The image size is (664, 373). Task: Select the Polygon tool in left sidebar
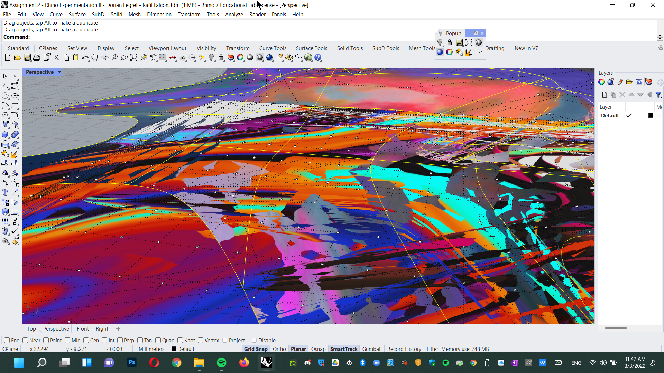click(5, 115)
